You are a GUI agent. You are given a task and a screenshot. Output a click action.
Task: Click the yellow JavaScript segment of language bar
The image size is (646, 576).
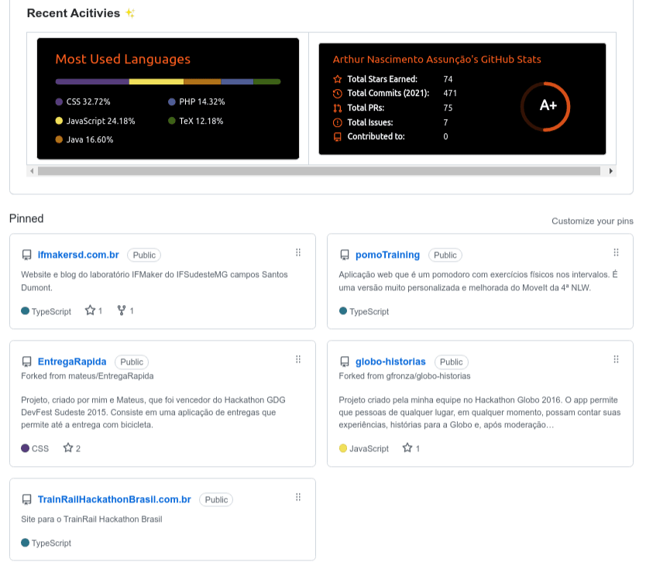point(156,81)
